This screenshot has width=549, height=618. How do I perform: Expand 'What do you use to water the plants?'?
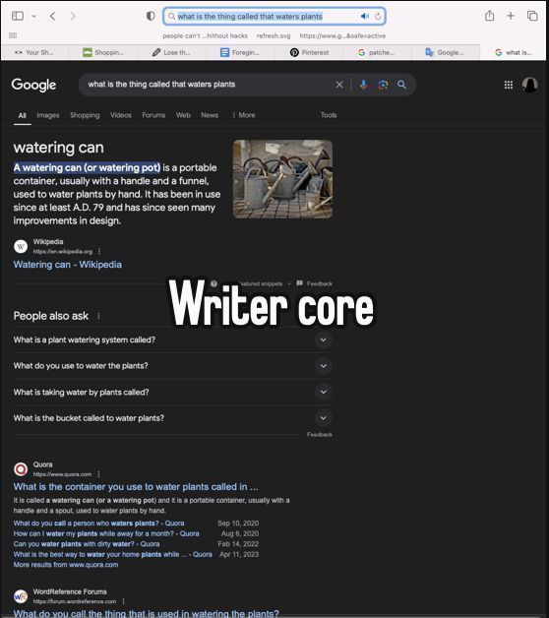[x=172, y=366]
